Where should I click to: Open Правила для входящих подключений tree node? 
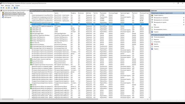(14, 12)
